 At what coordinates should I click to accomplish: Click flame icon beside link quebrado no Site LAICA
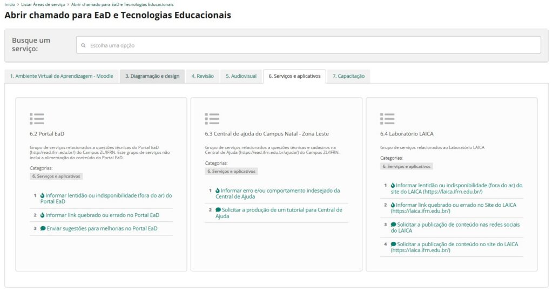[x=393, y=205]
